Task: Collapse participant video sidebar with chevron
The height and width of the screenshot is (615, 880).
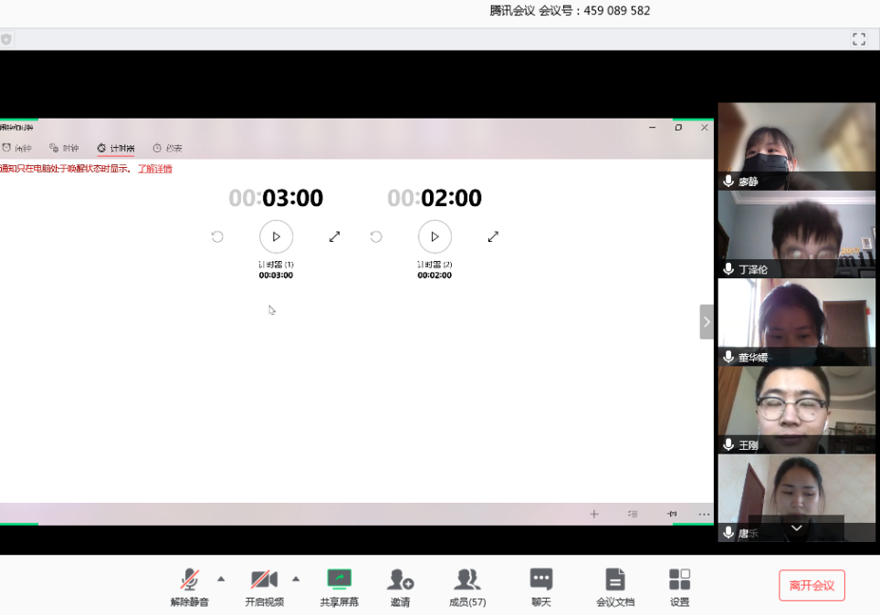Action: [x=707, y=322]
